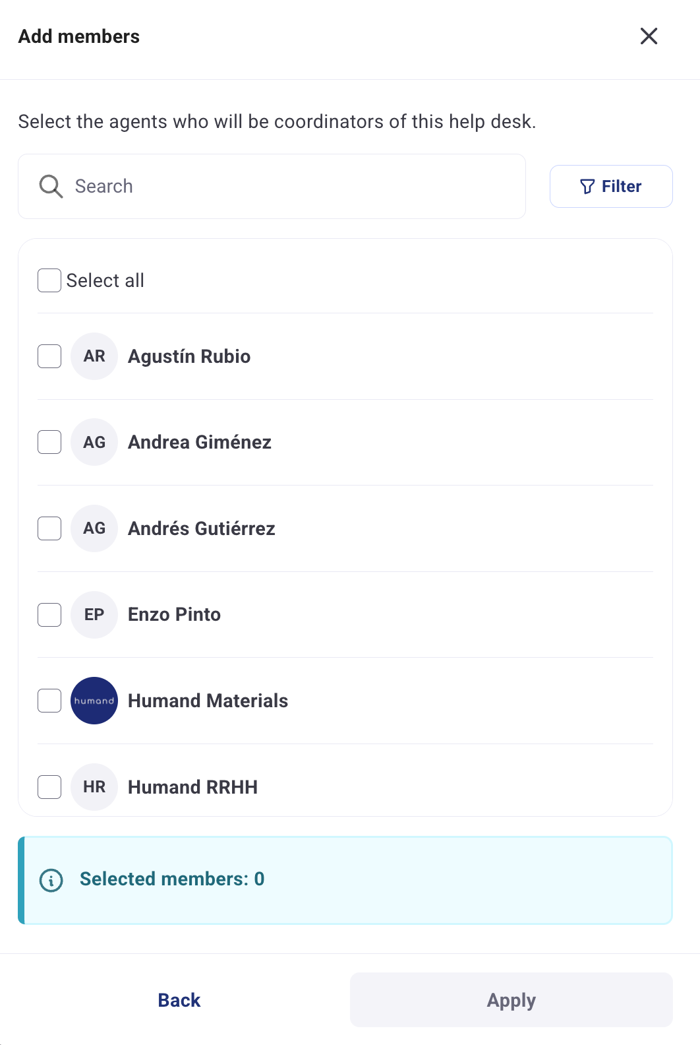
Task: Open the Filter options
Action: pyautogui.click(x=611, y=187)
